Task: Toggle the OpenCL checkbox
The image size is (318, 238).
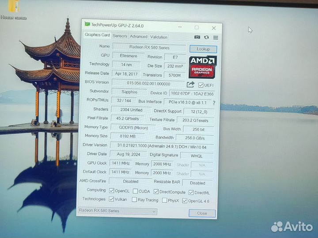Action: 111,191
